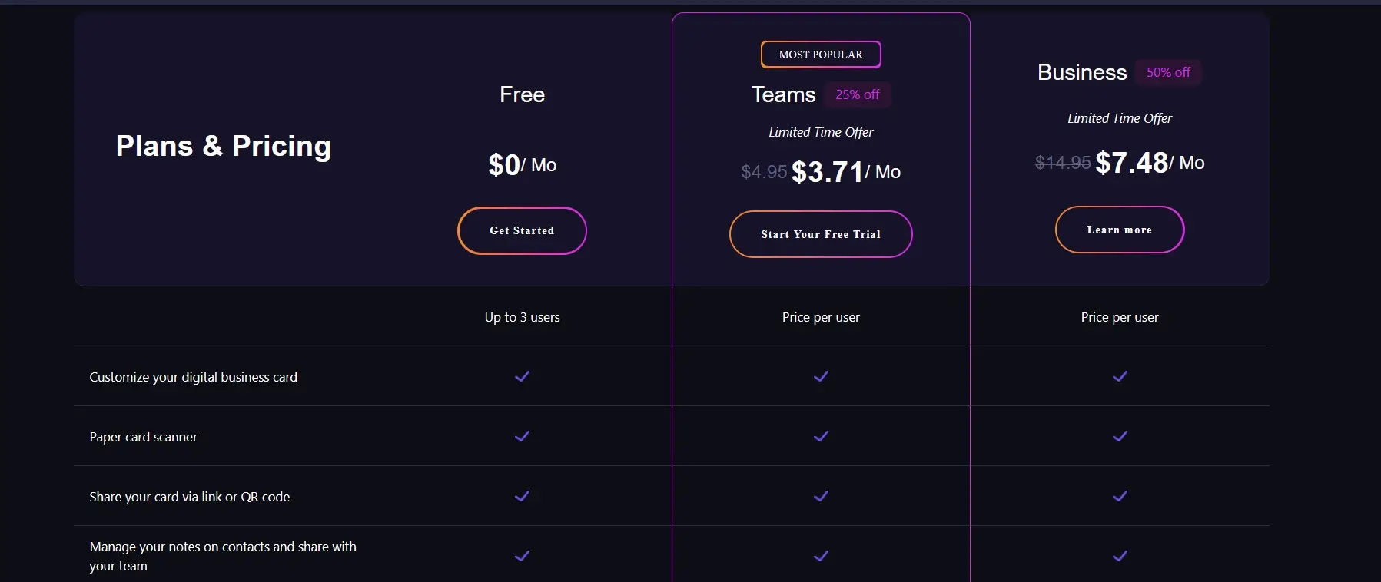Click Business checkmark for Customize business card
Screen dimensions: 1381x582
pos(1120,376)
